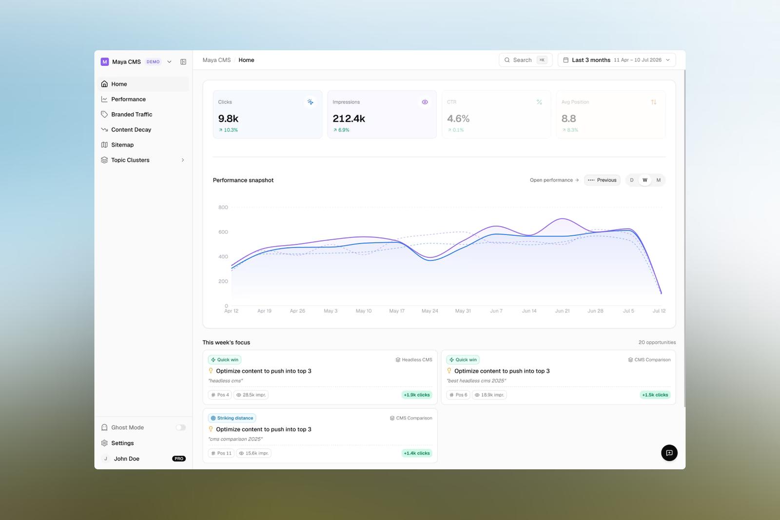Click the Performance chart icon in sidebar

(104, 99)
